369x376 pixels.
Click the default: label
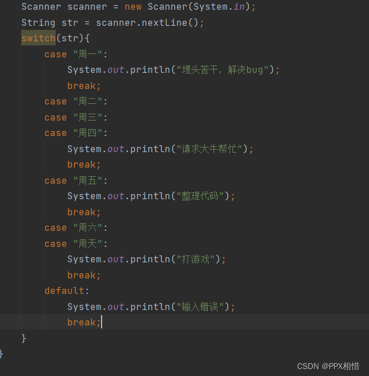[67, 291]
